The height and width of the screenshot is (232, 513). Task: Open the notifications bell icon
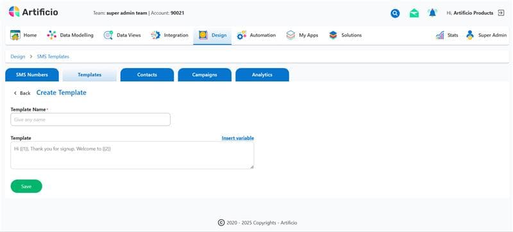[x=432, y=13]
